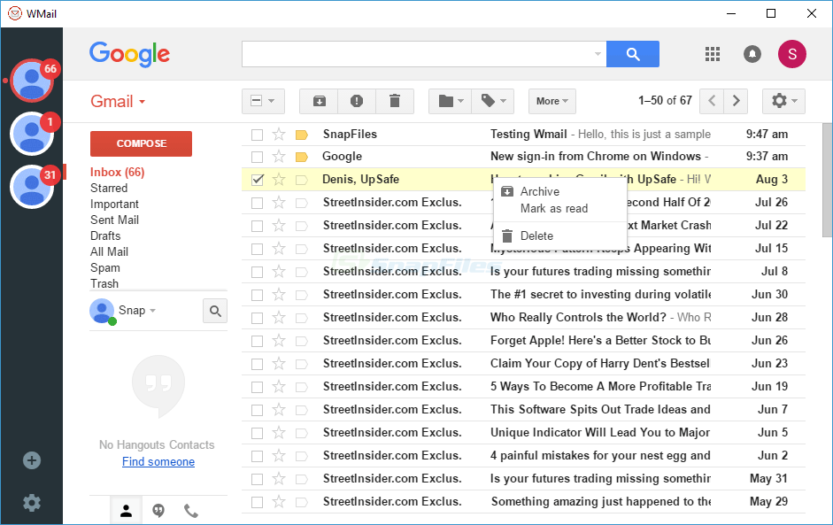Choose Mark as read from context menu
The image size is (833, 525).
pyautogui.click(x=554, y=209)
